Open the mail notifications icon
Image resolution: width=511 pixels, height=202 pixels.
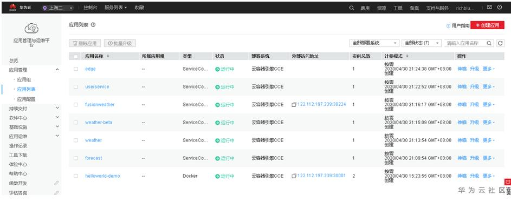click(489, 7)
